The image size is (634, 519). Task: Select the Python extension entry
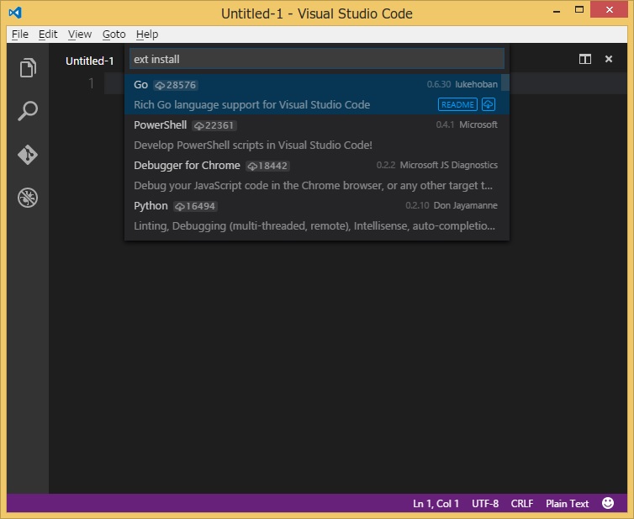[x=317, y=215]
